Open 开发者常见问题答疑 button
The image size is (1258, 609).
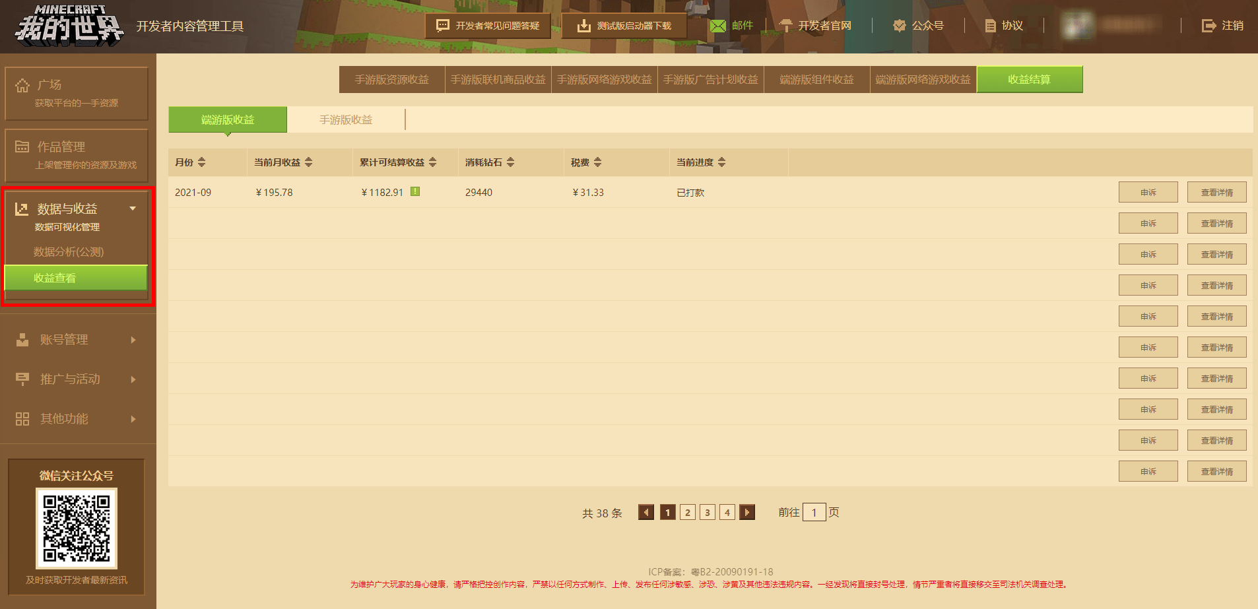point(488,26)
